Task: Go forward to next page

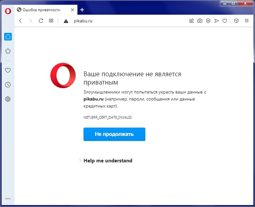Action: point(31,21)
